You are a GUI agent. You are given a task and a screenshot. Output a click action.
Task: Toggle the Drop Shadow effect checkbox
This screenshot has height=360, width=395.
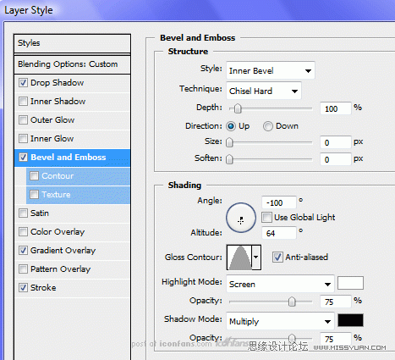(23, 83)
